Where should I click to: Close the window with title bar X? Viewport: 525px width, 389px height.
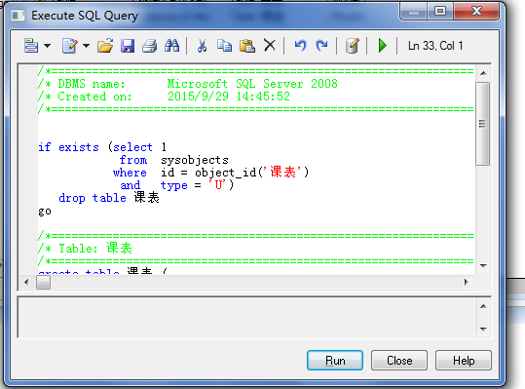[x=476, y=12]
